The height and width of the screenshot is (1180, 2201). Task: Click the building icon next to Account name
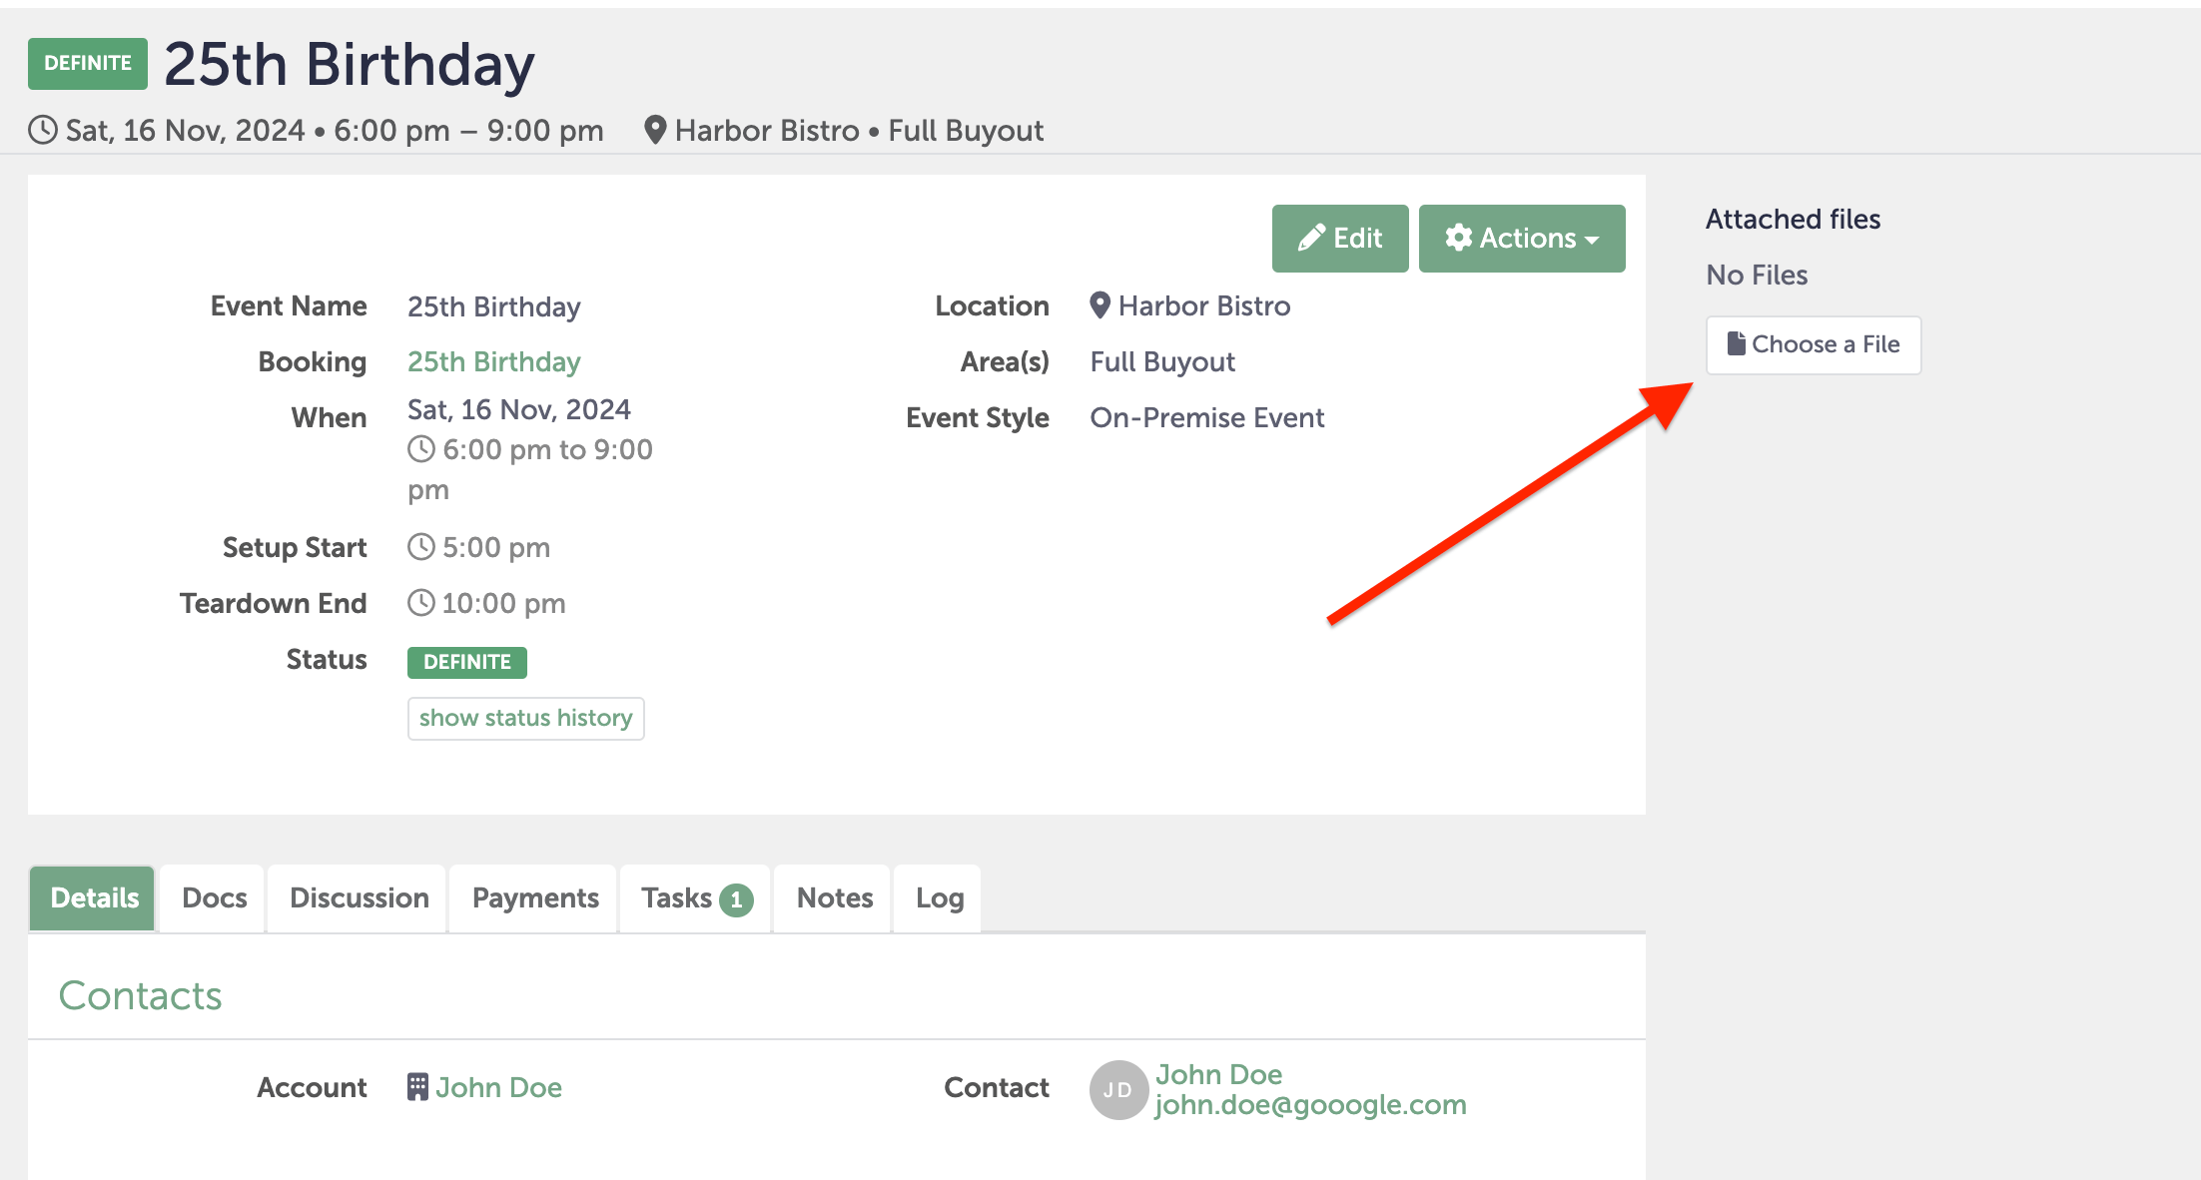(x=417, y=1086)
